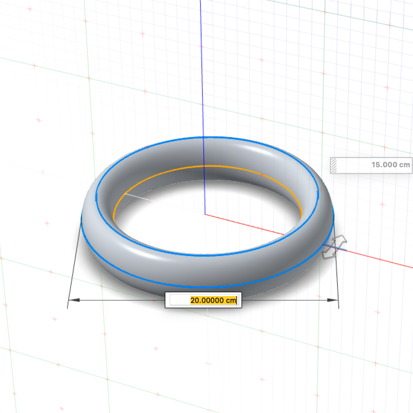The width and height of the screenshot is (413, 413).
Task: Select the white radius line inside the ring
Action: click(137, 197)
